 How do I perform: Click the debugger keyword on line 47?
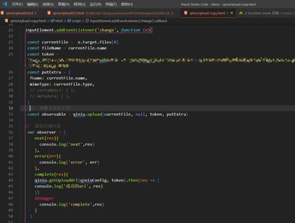click(x=44, y=198)
